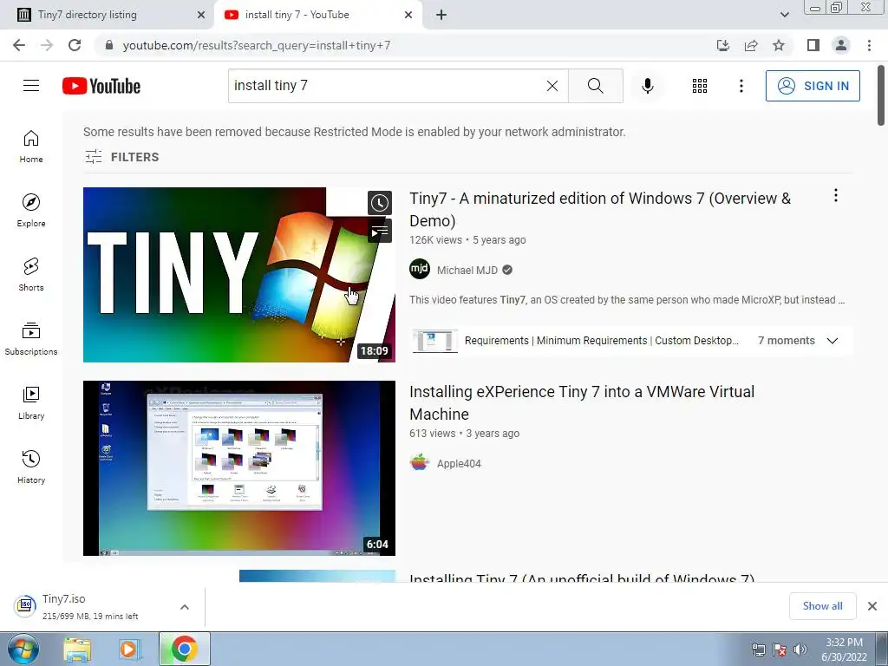Image resolution: width=888 pixels, height=666 pixels.
Task: Open Apple404 channel name
Action: 459,463
